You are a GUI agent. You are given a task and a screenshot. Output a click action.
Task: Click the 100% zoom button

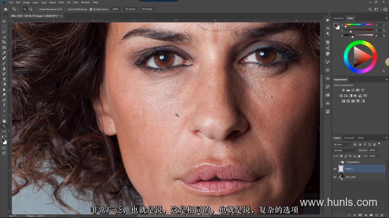pyautogui.click(x=115, y=9)
